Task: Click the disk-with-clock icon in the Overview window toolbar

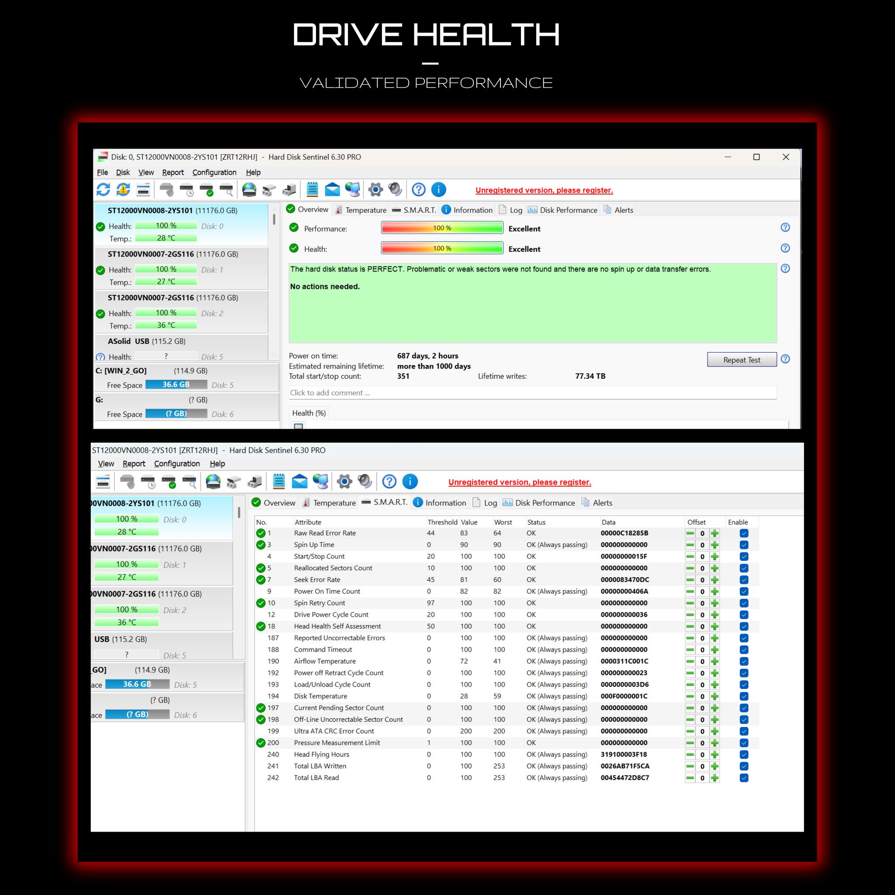Action: click(x=187, y=190)
